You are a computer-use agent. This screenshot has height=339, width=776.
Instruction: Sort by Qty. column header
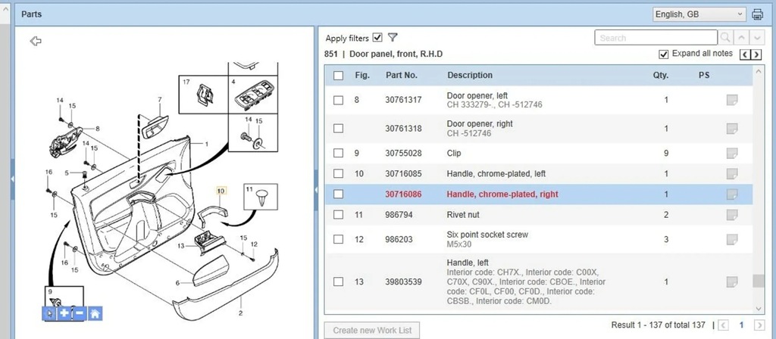tap(660, 75)
